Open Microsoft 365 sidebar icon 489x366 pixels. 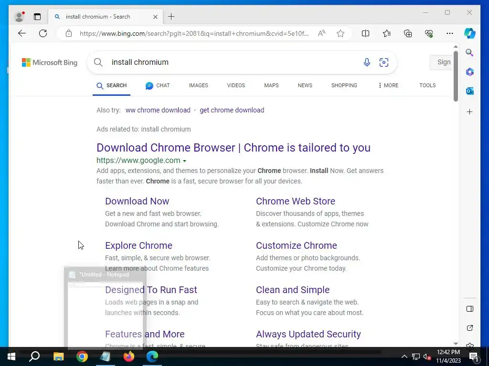pos(470,72)
